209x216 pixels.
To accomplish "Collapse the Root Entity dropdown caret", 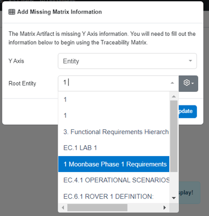I will point(173,83).
